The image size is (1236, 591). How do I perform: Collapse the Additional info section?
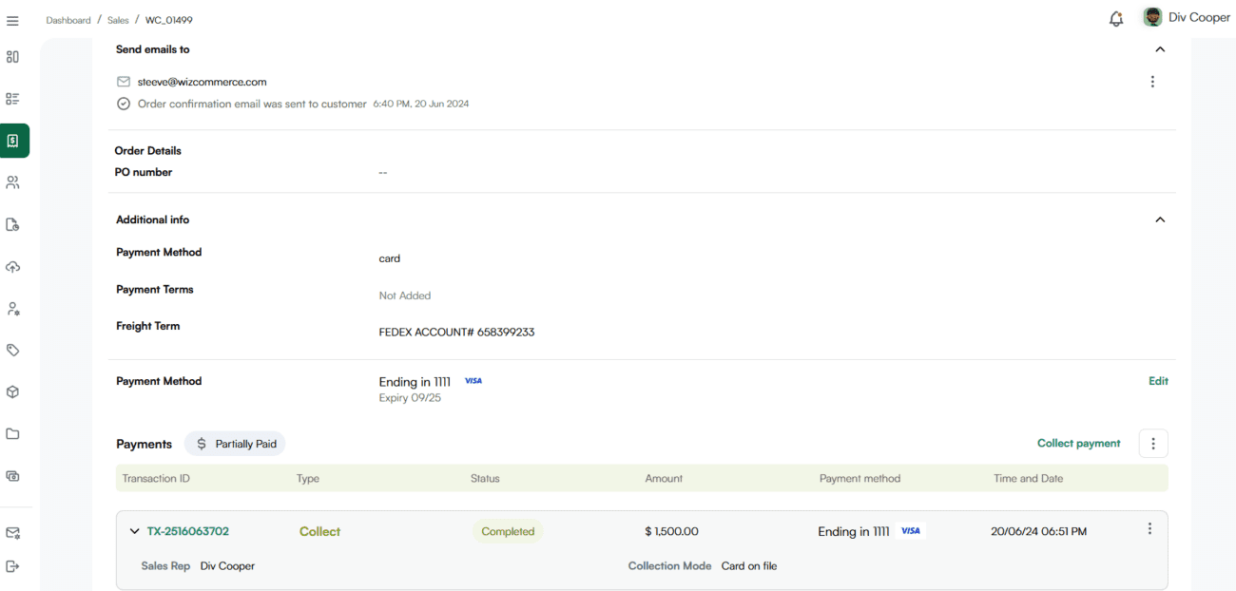point(1159,219)
